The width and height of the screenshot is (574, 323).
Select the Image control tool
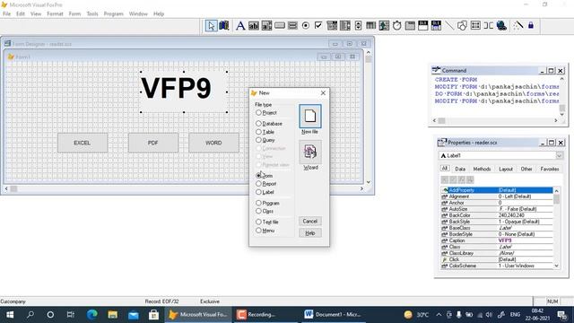coord(384,26)
